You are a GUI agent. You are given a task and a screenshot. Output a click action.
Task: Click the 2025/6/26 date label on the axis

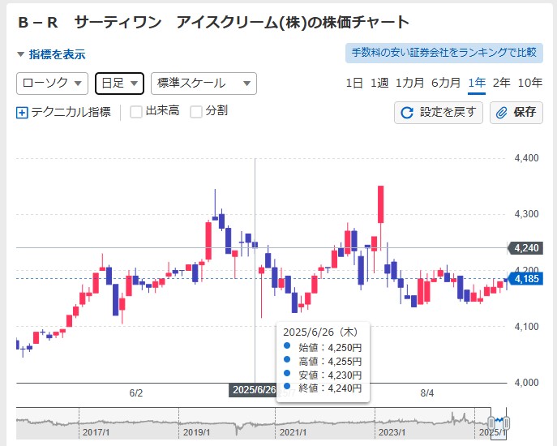click(x=253, y=390)
